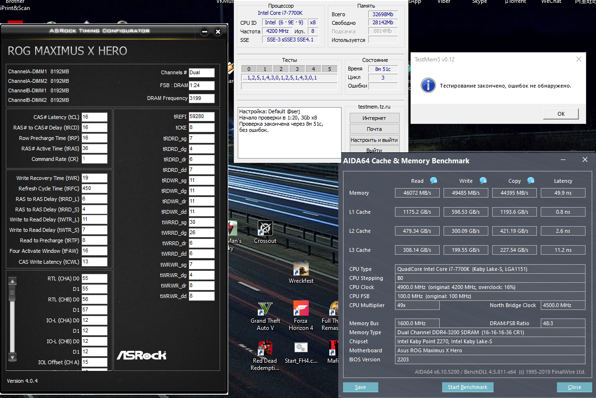This screenshot has height=398, width=596.
Task: Click the IOL Offset (CH A) field
Action: 94,362
